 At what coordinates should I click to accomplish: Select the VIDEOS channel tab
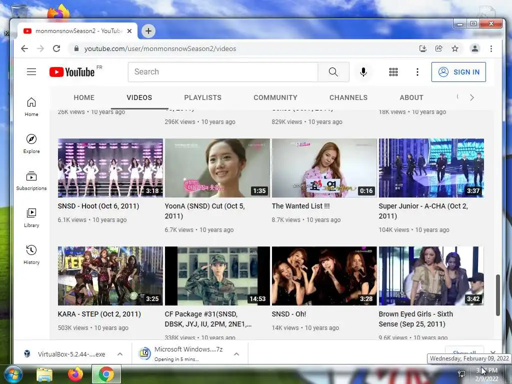[139, 97]
